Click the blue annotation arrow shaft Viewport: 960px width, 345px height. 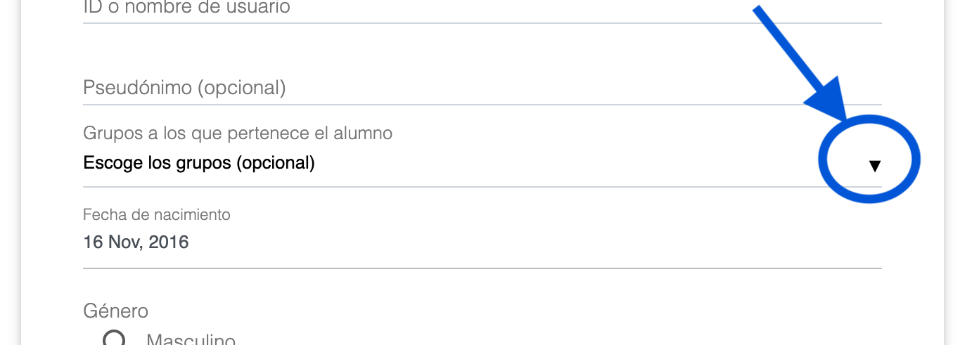pos(788,49)
